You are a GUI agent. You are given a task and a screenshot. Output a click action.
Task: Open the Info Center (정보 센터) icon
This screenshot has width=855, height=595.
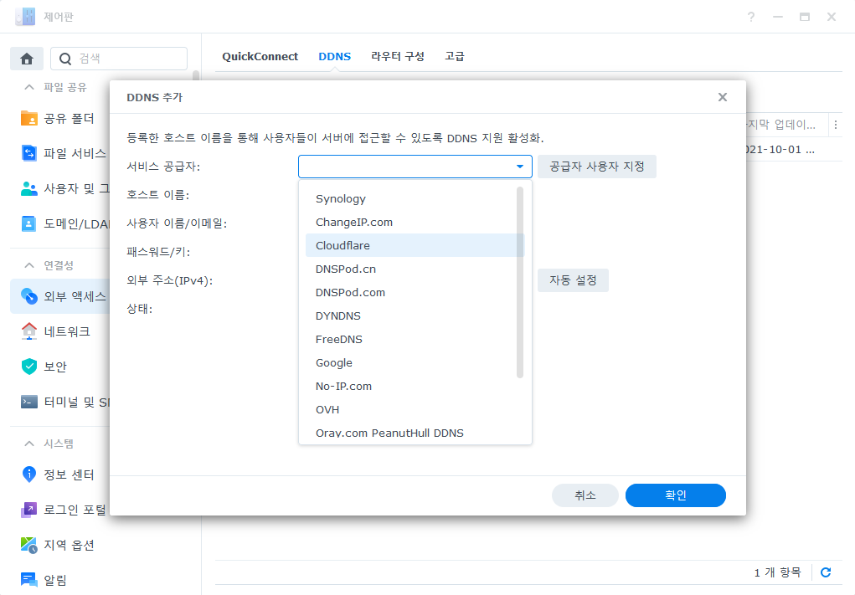point(29,474)
